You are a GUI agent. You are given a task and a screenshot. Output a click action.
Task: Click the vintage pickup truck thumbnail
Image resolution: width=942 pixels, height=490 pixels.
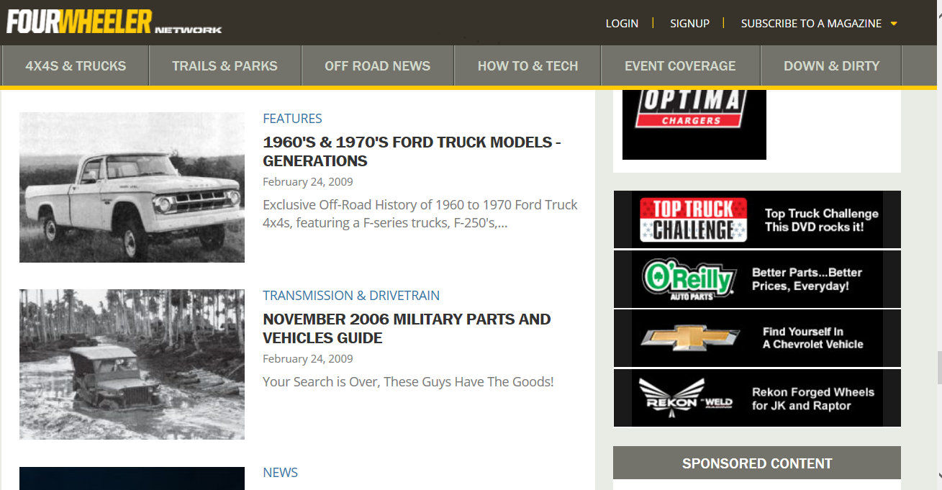click(132, 187)
